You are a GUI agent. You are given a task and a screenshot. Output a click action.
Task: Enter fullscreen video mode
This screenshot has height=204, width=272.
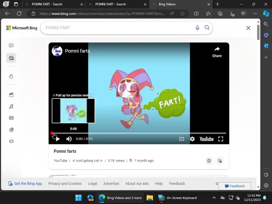(221, 139)
